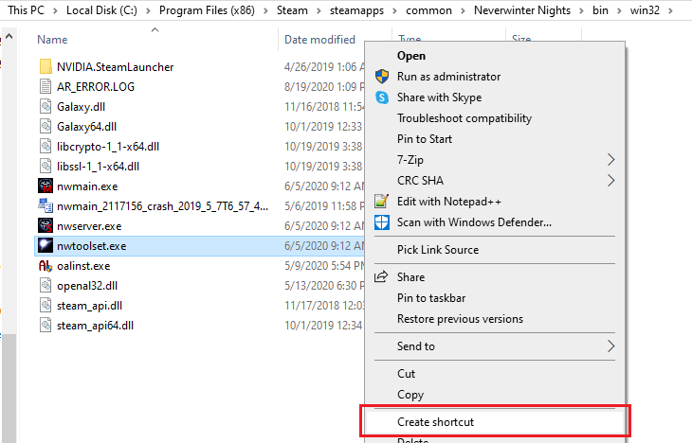Choose Share with Skype
692x443 pixels.
439,97
